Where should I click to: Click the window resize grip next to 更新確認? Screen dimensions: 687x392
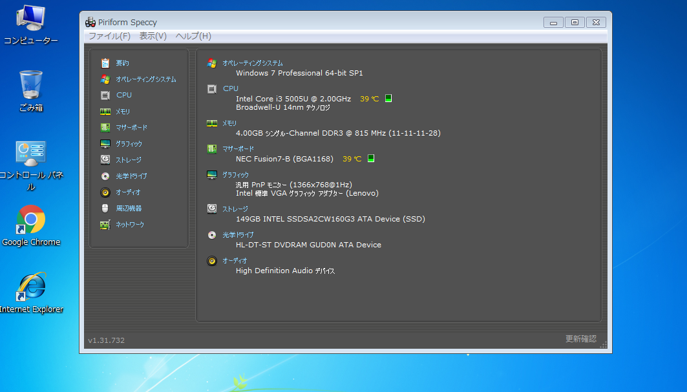point(604,345)
